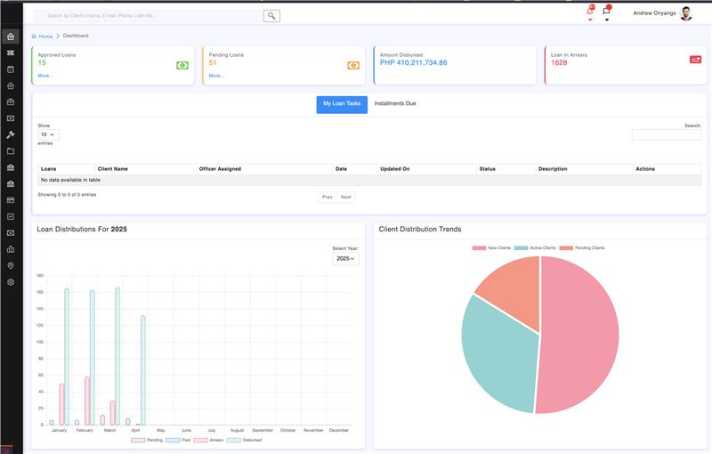The height and width of the screenshot is (454, 712).
Task: Switch to Installments Due tab
Action: point(395,103)
